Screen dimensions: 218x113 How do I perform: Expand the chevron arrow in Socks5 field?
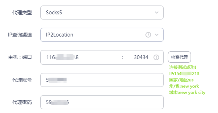point(157,12)
